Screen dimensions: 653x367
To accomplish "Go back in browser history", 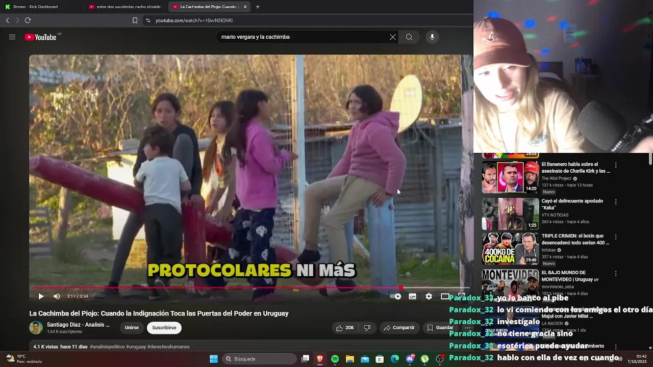I will pos(8,20).
